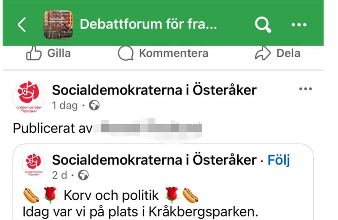
Task: Tap the back arrow in the header
Action: click(x=22, y=25)
